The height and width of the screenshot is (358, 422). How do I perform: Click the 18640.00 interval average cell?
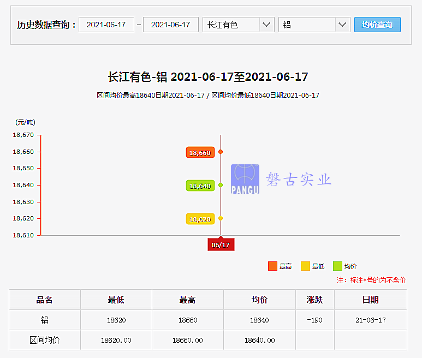pos(260,340)
